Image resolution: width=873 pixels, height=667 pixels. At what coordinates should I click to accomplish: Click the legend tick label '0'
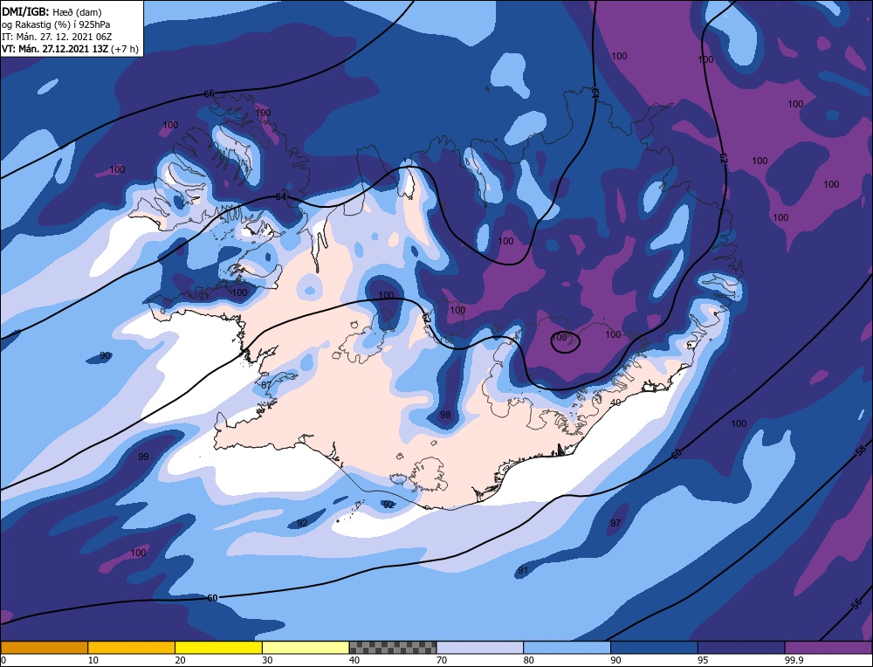3,660
